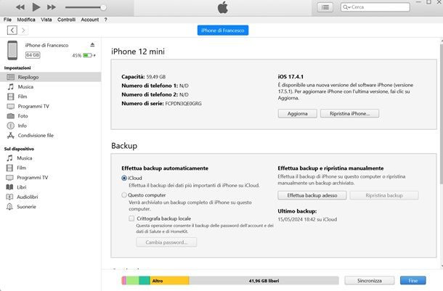This screenshot has height=291, width=443.
Task: Go forward with the right chevron button
Action: coord(23,30)
